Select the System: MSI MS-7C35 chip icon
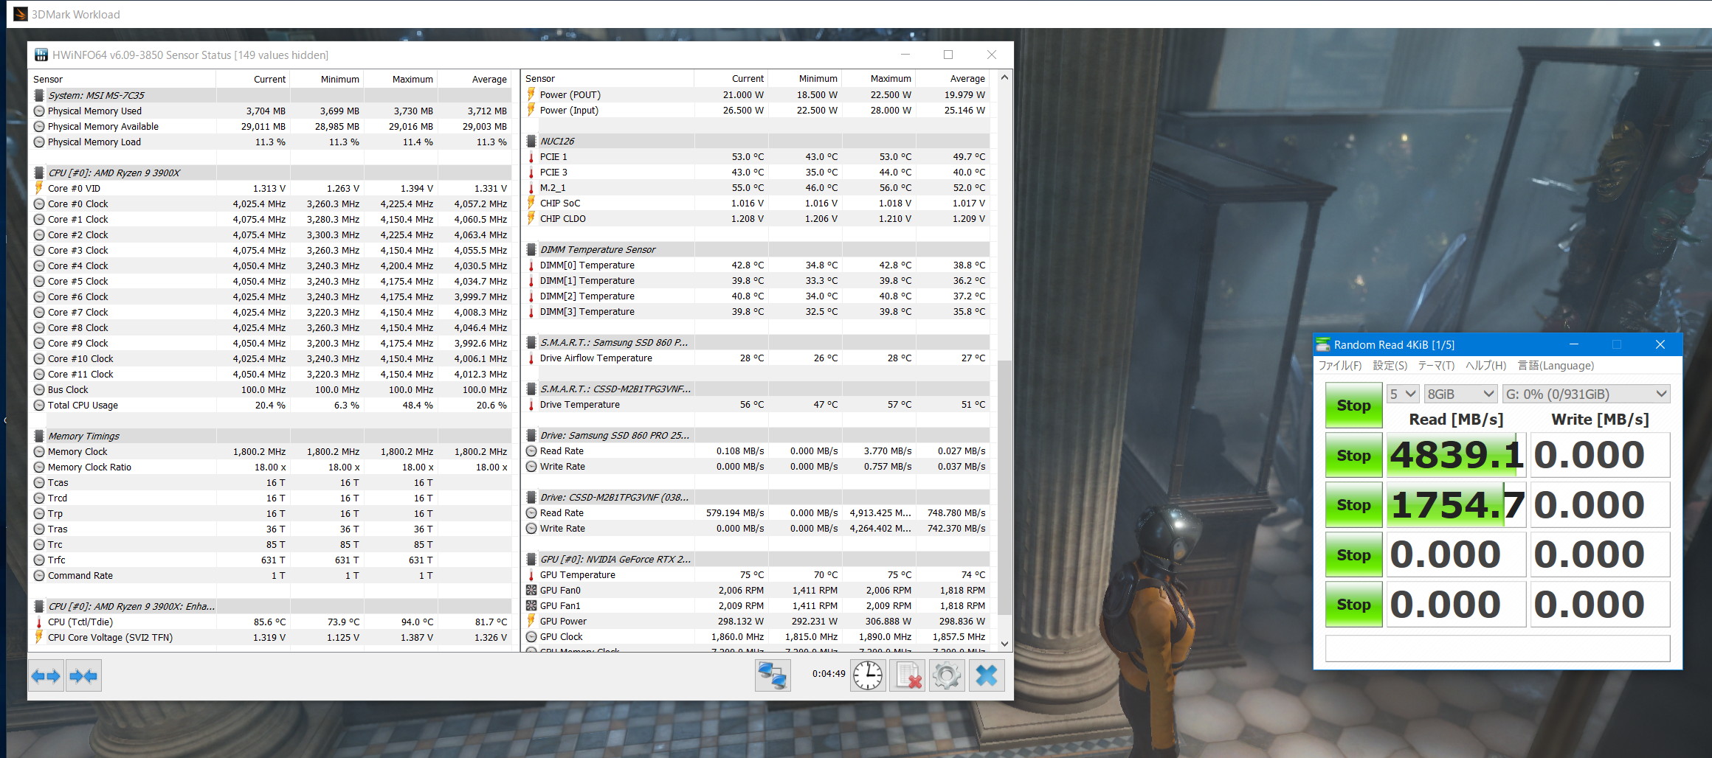 pyautogui.click(x=39, y=95)
